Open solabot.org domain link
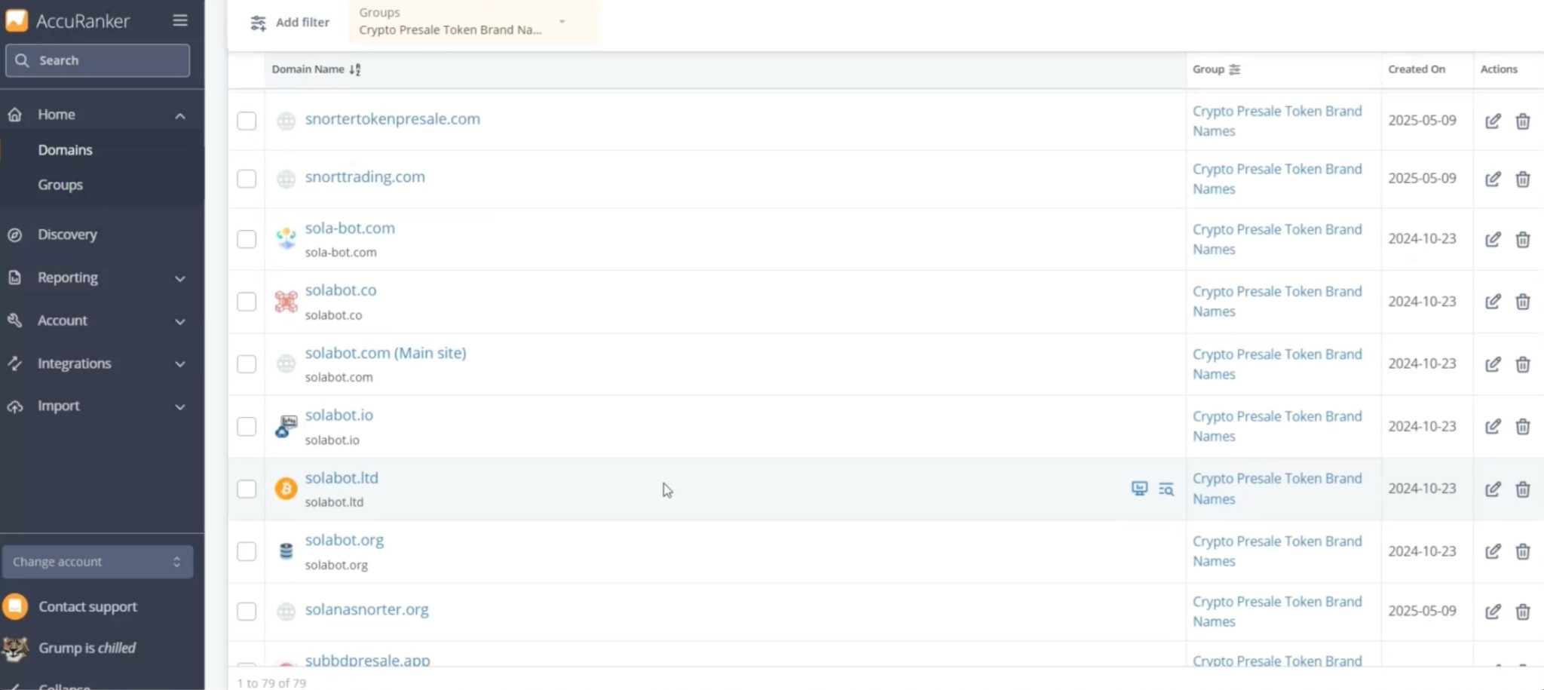The image size is (1544, 690). pyautogui.click(x=345, y=541)
